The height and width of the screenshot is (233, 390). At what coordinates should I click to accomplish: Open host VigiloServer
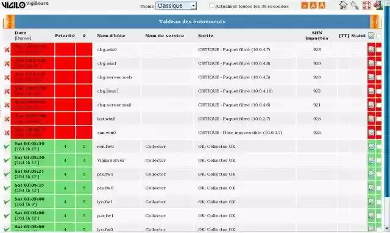click(111, 161)
